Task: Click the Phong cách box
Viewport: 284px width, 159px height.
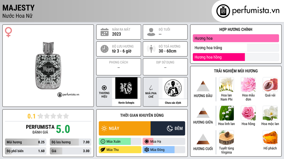Action: (119, 67)
